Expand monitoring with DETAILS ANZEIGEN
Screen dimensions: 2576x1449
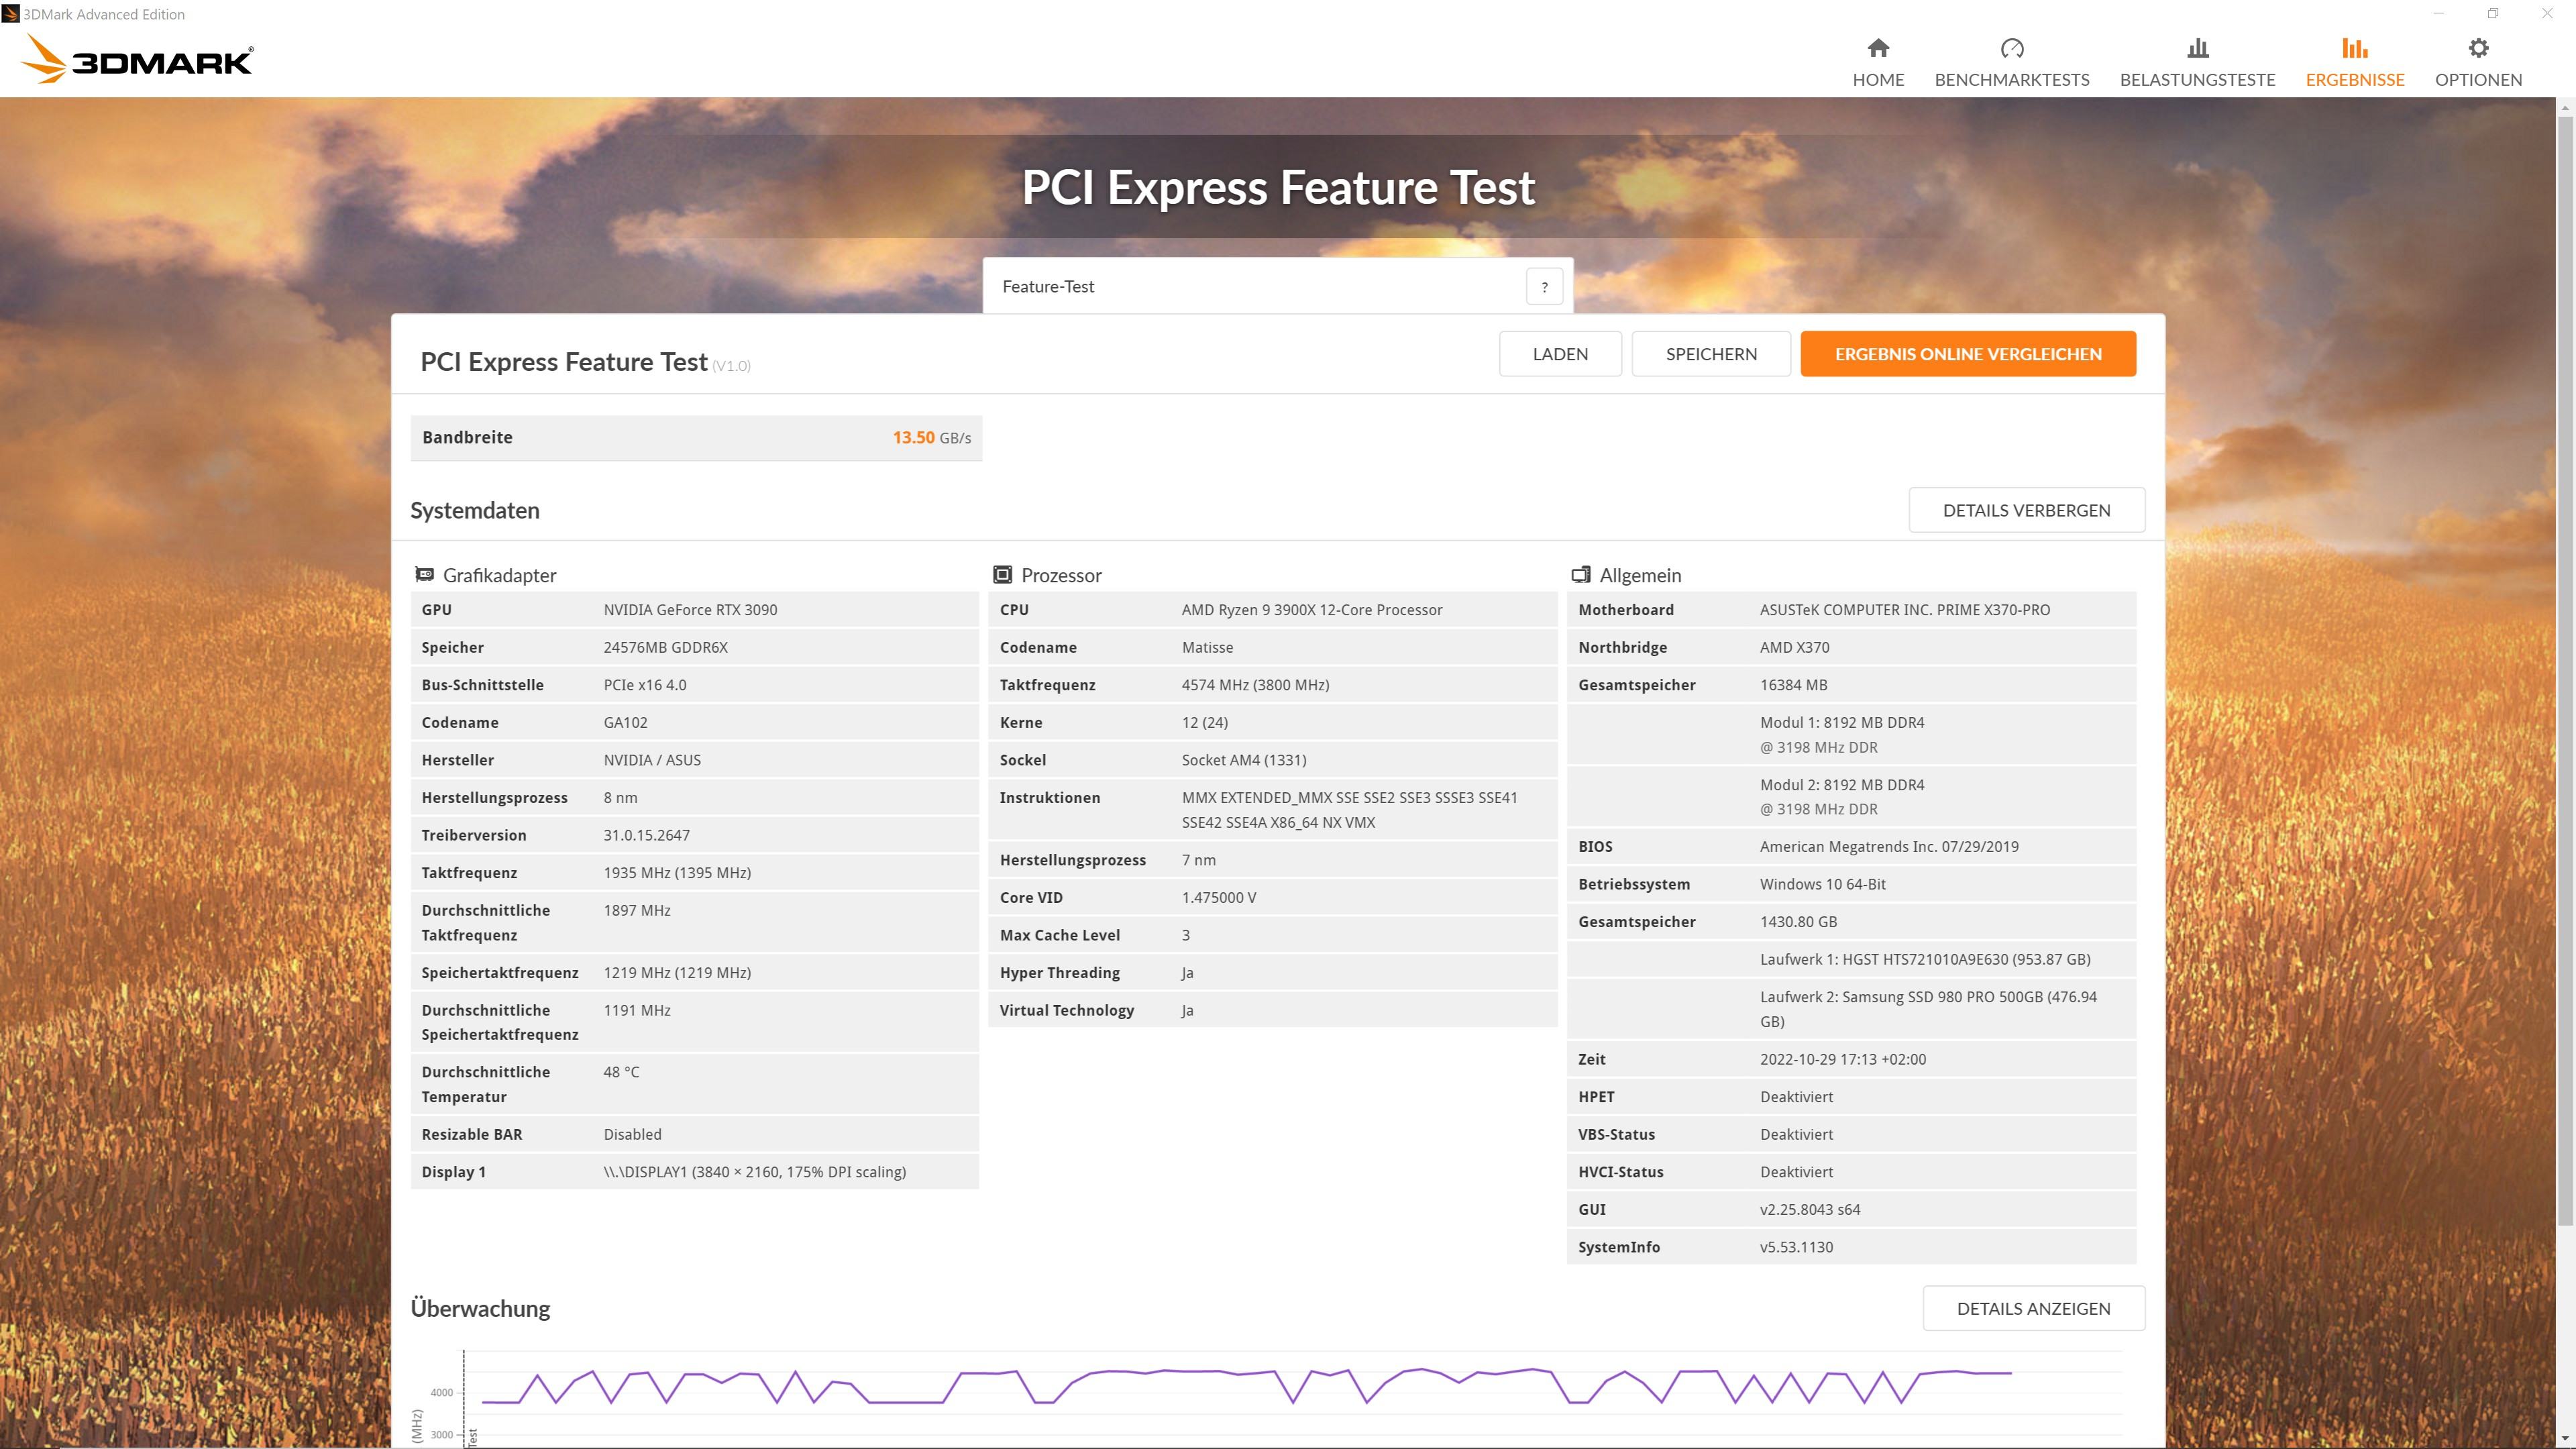tap(2033, 1308)
